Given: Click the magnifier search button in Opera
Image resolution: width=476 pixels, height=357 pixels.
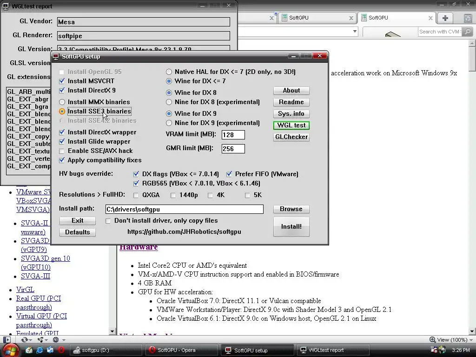Looking at the screenshot, I should 468,32.
